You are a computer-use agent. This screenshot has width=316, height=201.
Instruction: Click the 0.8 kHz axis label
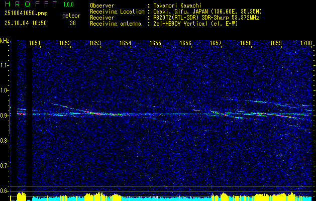click(x=4, y=141)
